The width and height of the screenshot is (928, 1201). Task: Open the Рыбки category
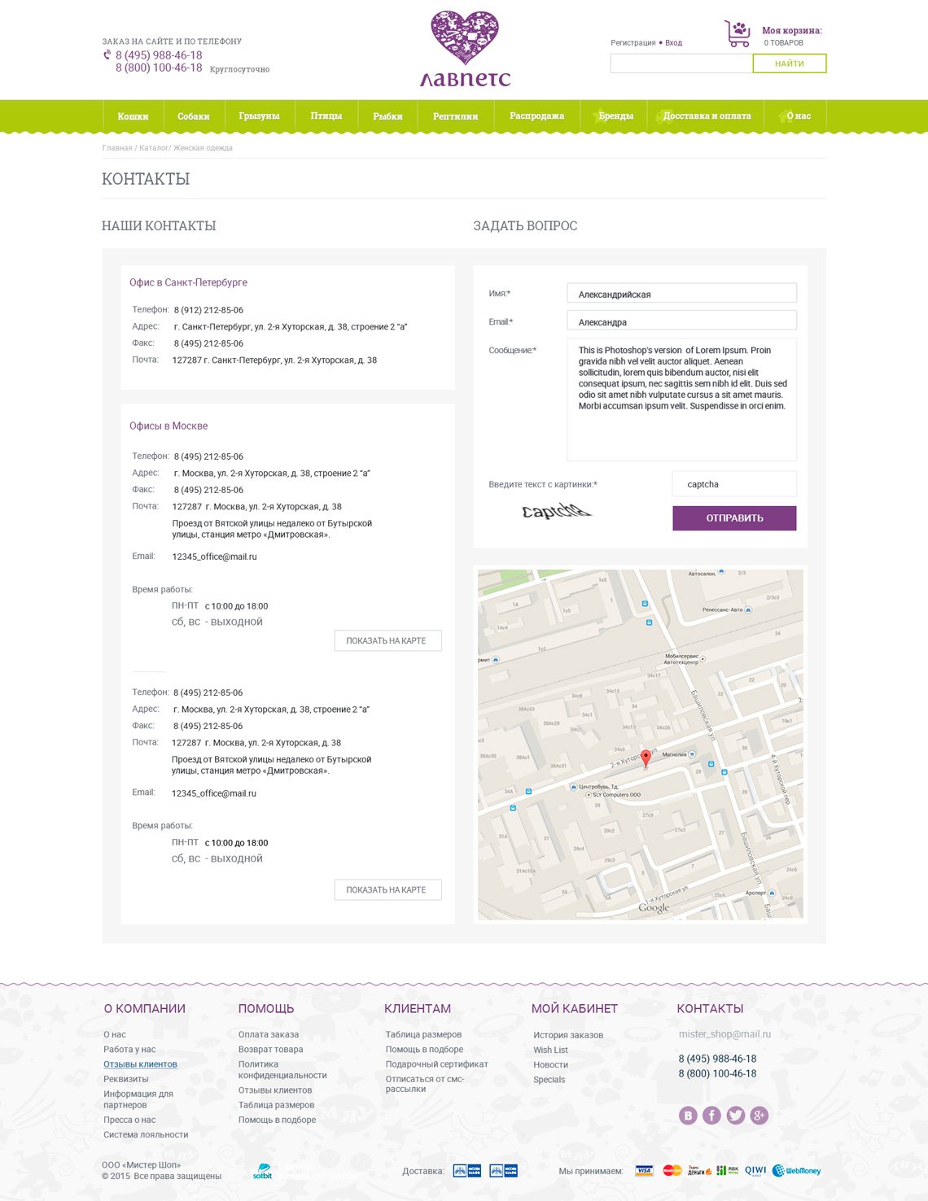pyautogui.click(x=388, y=116)
